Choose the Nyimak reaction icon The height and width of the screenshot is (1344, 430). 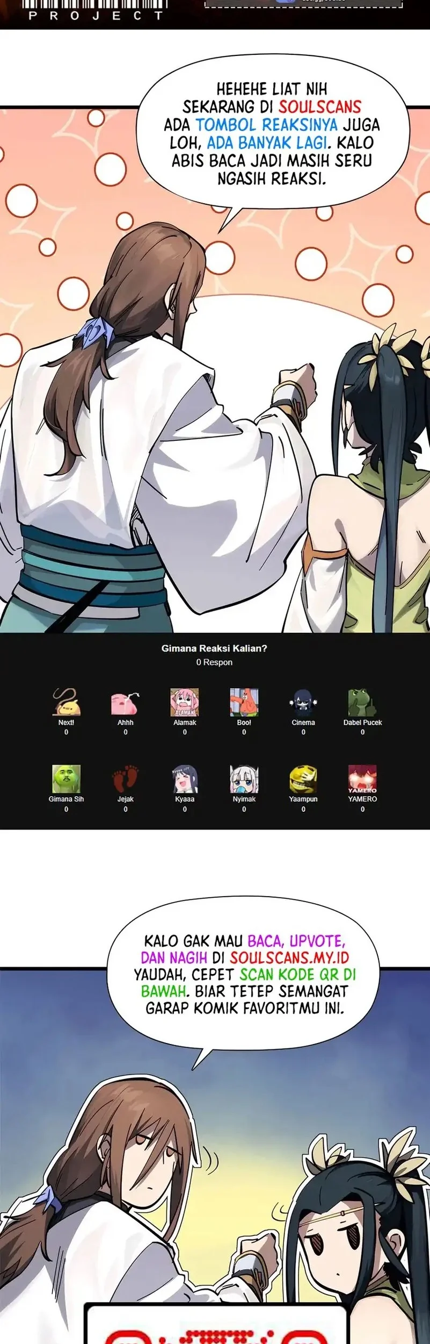(x=244, y=779)
